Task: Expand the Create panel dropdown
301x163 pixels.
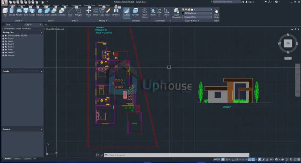Action: point(19,21)
